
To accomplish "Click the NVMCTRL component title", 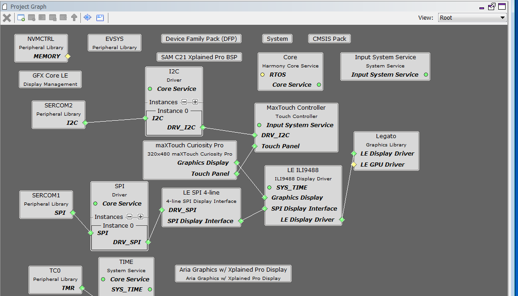I will point(41,39).
